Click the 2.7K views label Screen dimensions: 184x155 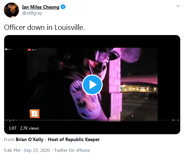point(30,128)
